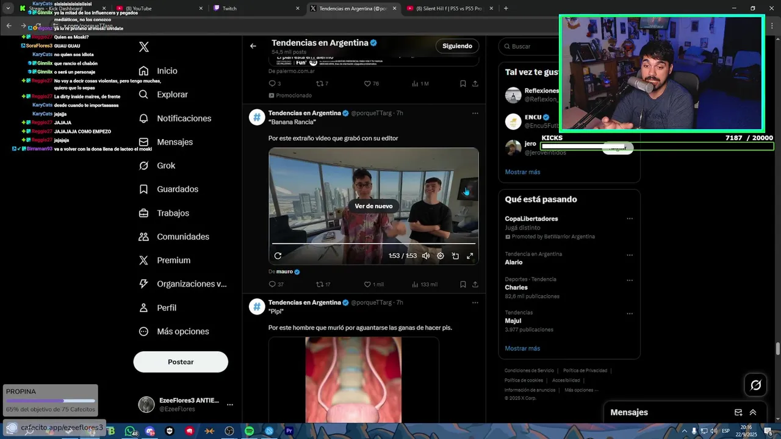Switch to the Twitch browser tab
This screenshot has width=781, height=439.
pos(256,9)
